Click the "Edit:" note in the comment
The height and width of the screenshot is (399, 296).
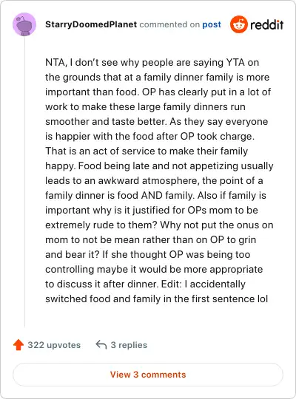pos(172,284)
